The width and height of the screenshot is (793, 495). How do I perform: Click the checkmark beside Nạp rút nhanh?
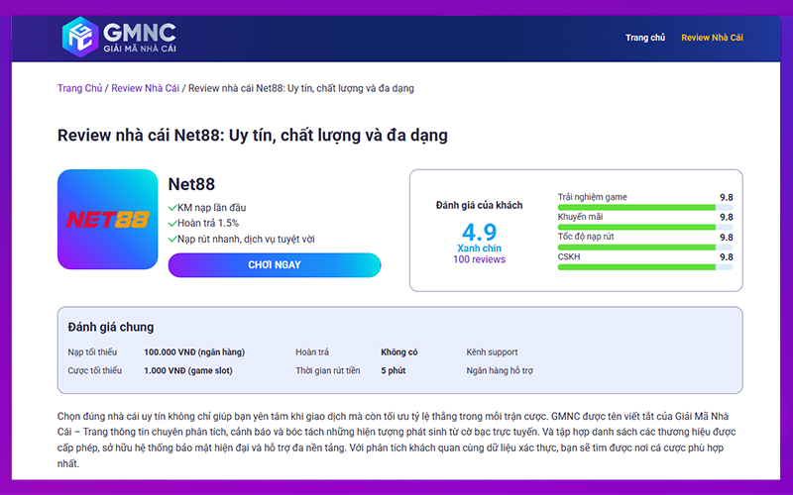click(171, 239)
